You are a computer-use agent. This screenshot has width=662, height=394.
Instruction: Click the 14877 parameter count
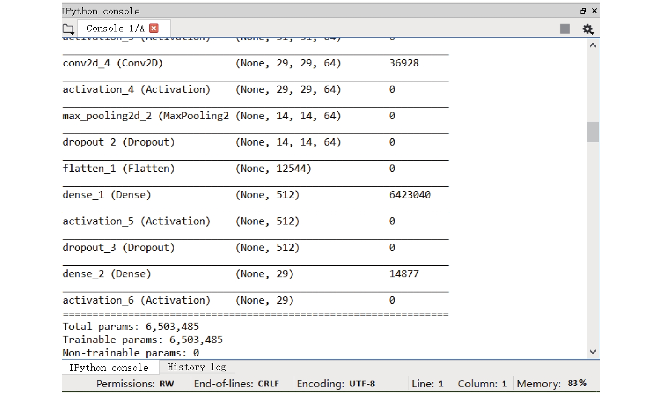pyautogui.click(x=404, y=274)
